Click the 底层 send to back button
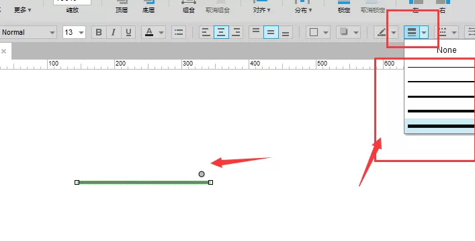Viewport: 475px width, 241px height. coord(148,7)
